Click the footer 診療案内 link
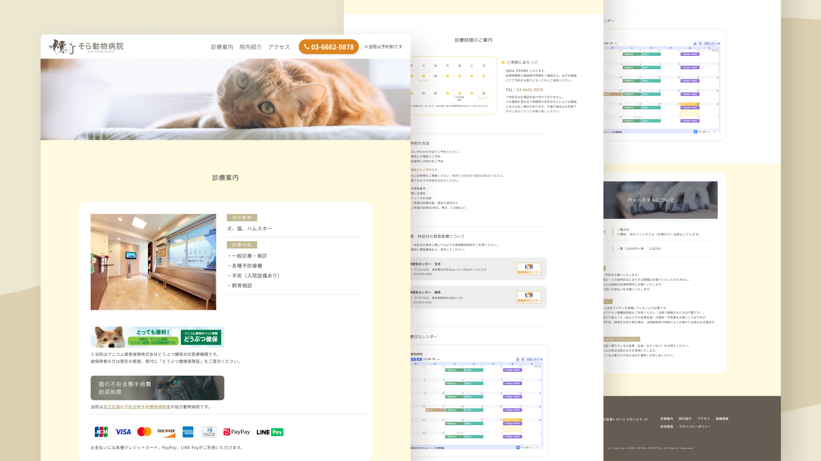 tap(667, 419)
